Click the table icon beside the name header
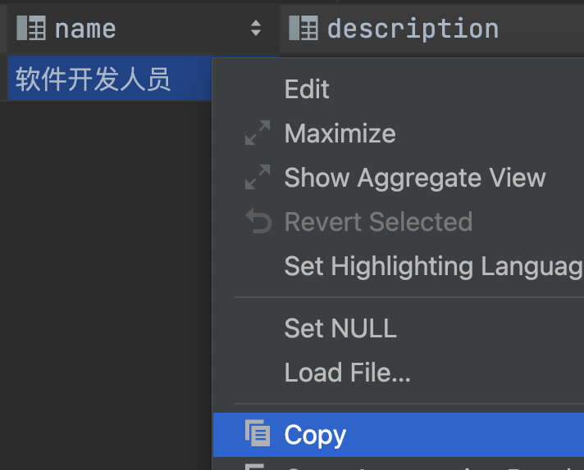This screenshot has height=470, width=584. pyautogui.click(x=31, y=29)
